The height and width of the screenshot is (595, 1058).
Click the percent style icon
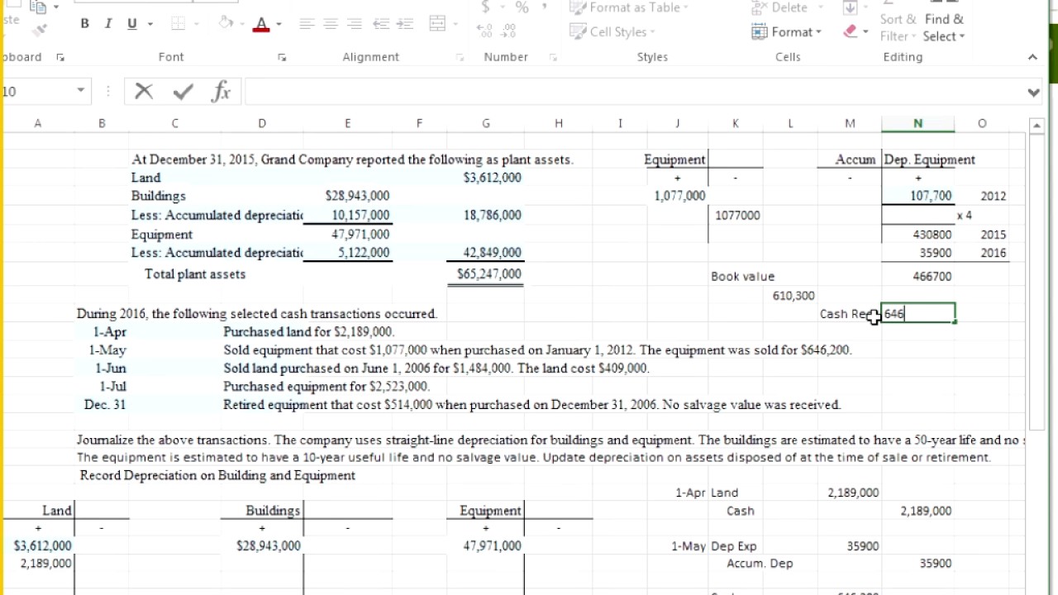522,7
